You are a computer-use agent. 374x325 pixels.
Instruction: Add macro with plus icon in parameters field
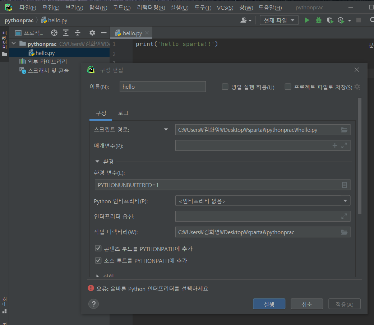(x=334, y=145)
